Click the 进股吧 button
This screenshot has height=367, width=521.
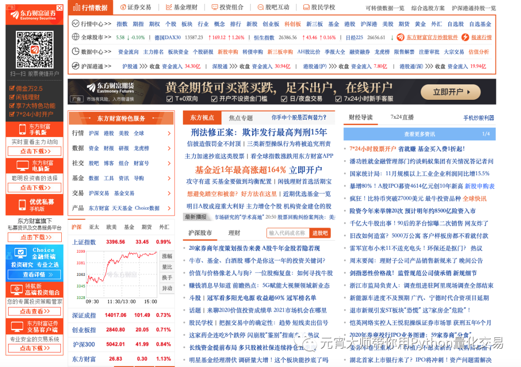(x=320, y=233)
